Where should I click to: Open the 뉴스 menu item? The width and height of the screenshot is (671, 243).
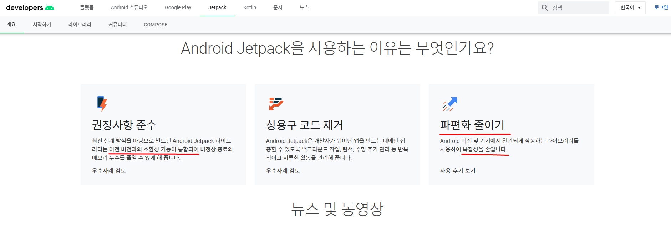pos(304,7)
